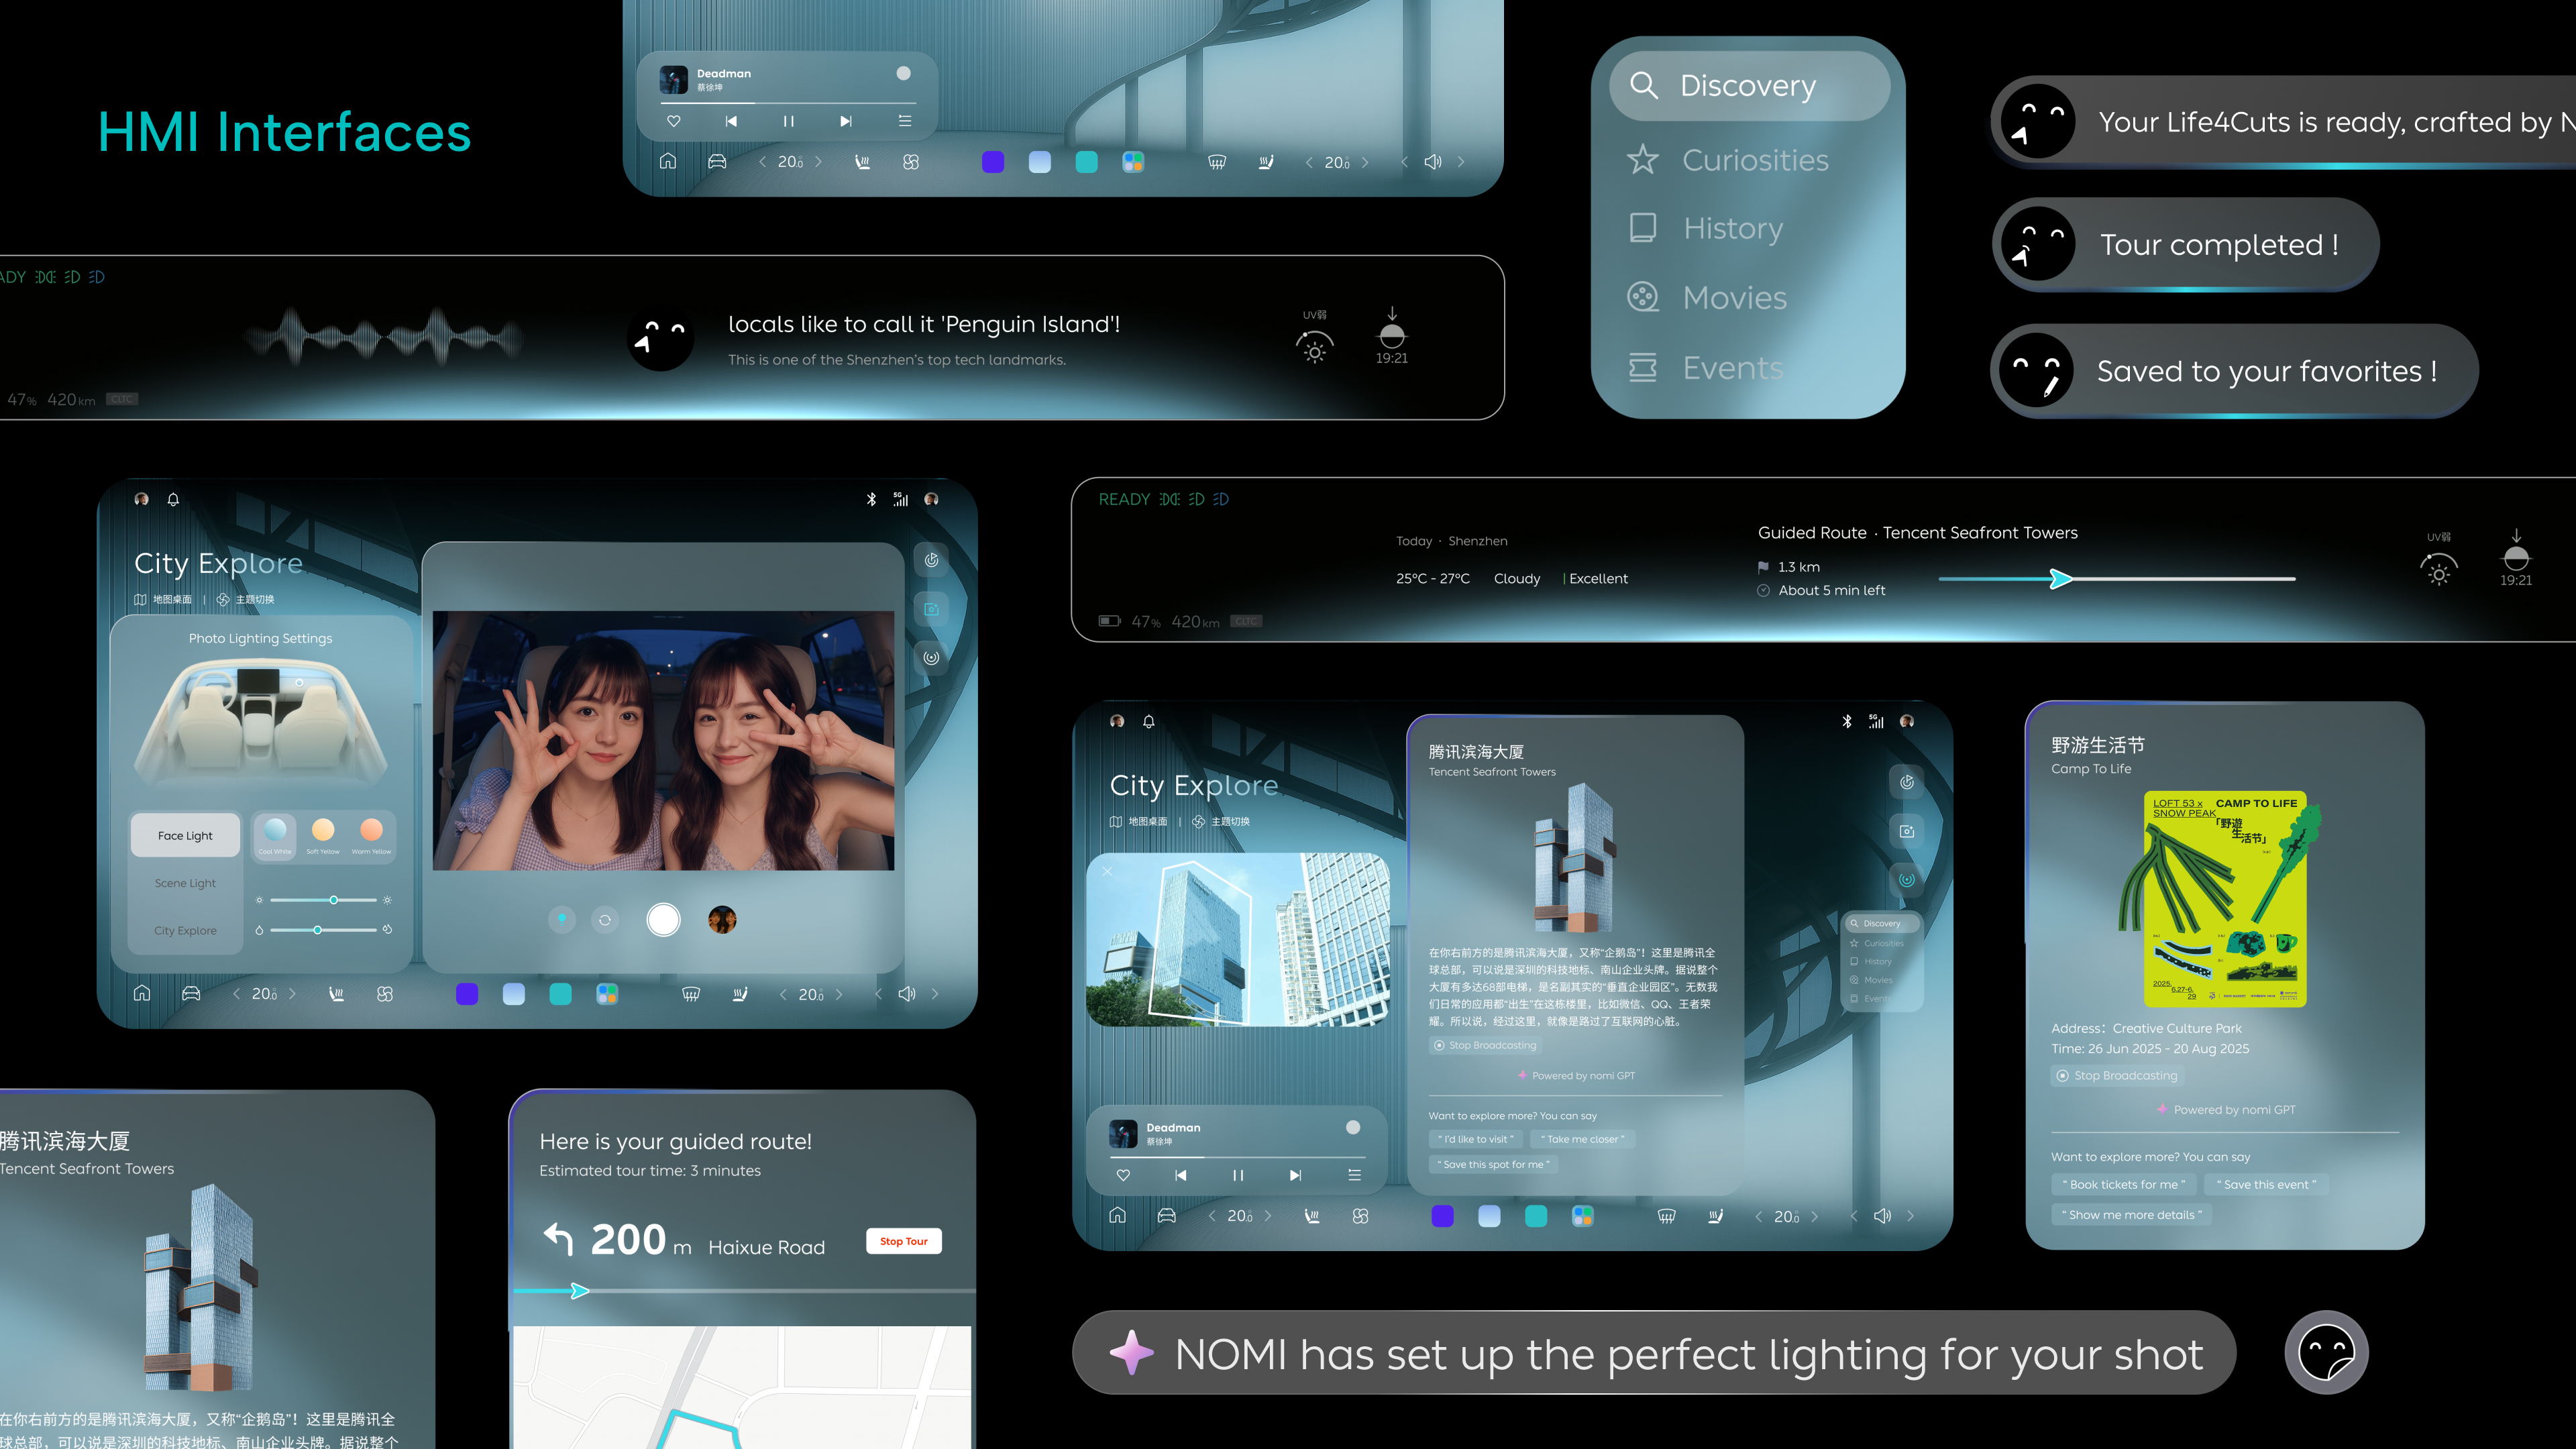Click the NOMI face icon beside lighting message
The image size is (2576, 1449).
[2326, 1353]
